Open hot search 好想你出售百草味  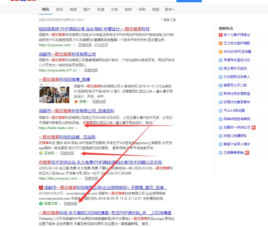tap(237, 102)
